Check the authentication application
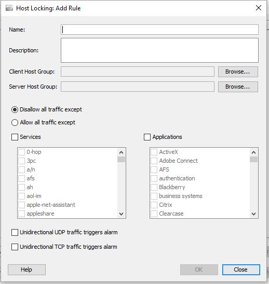The width and height of the screenshot is (269, 284). 154,178
